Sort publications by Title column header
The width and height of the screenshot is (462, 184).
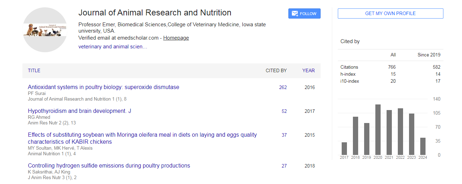[x=34, y=70]
